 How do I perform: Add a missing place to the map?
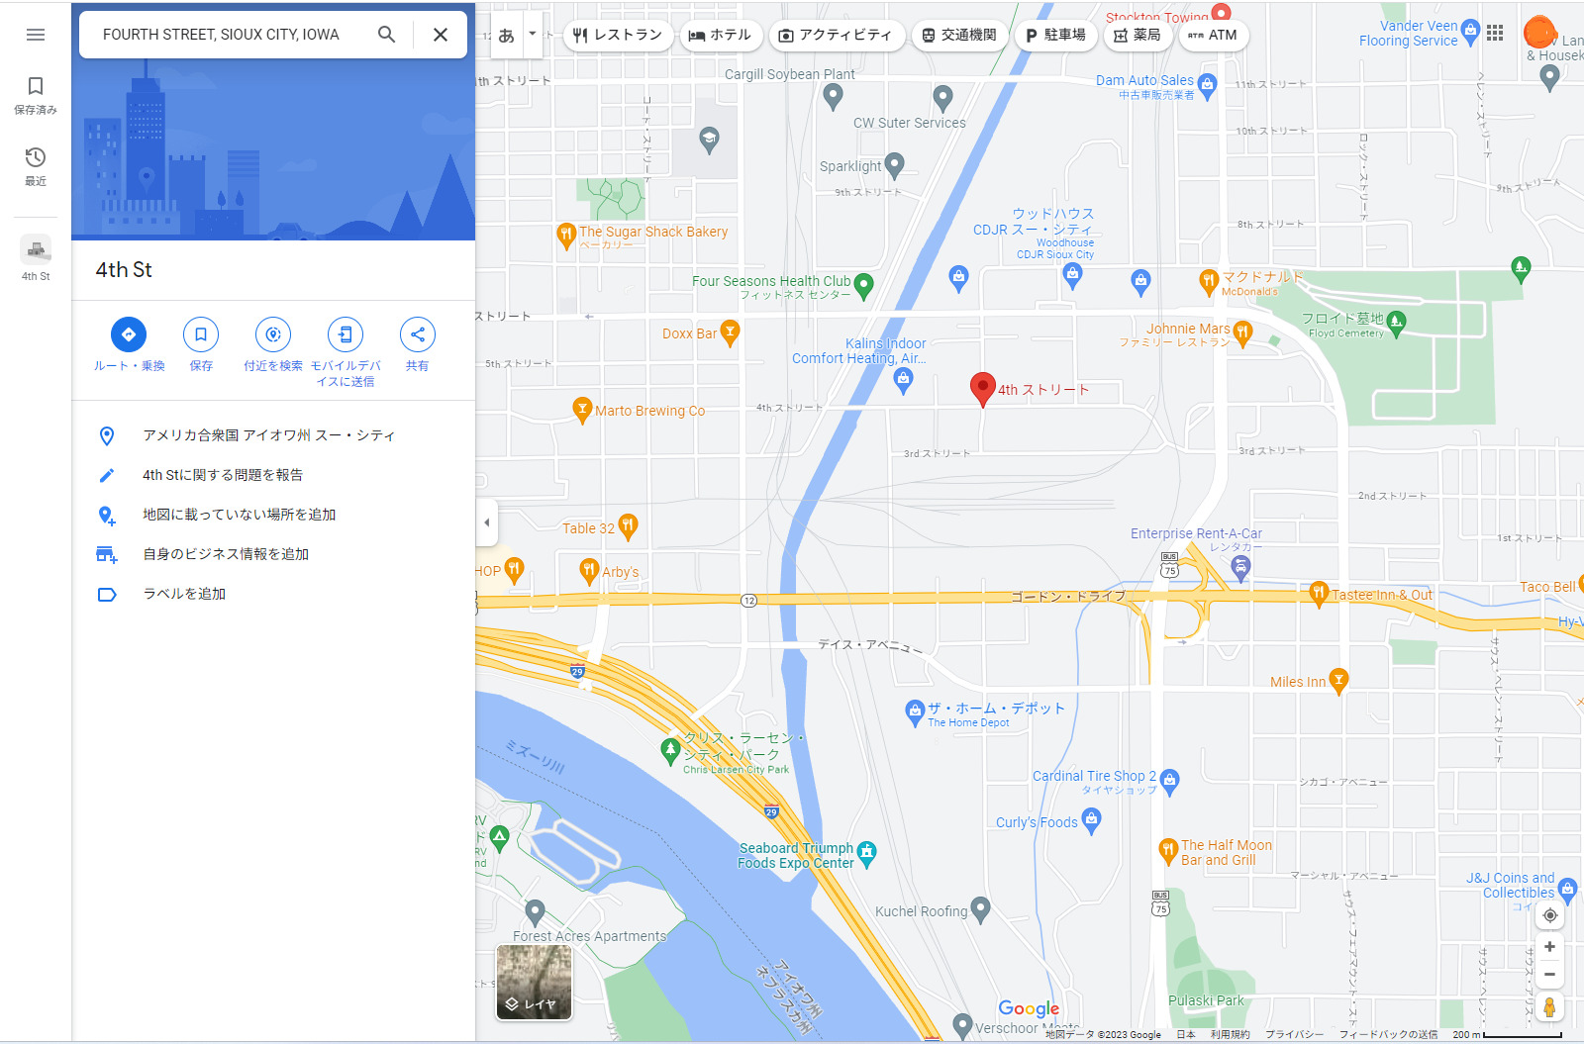pyautogui.click(x=273, y=515)
